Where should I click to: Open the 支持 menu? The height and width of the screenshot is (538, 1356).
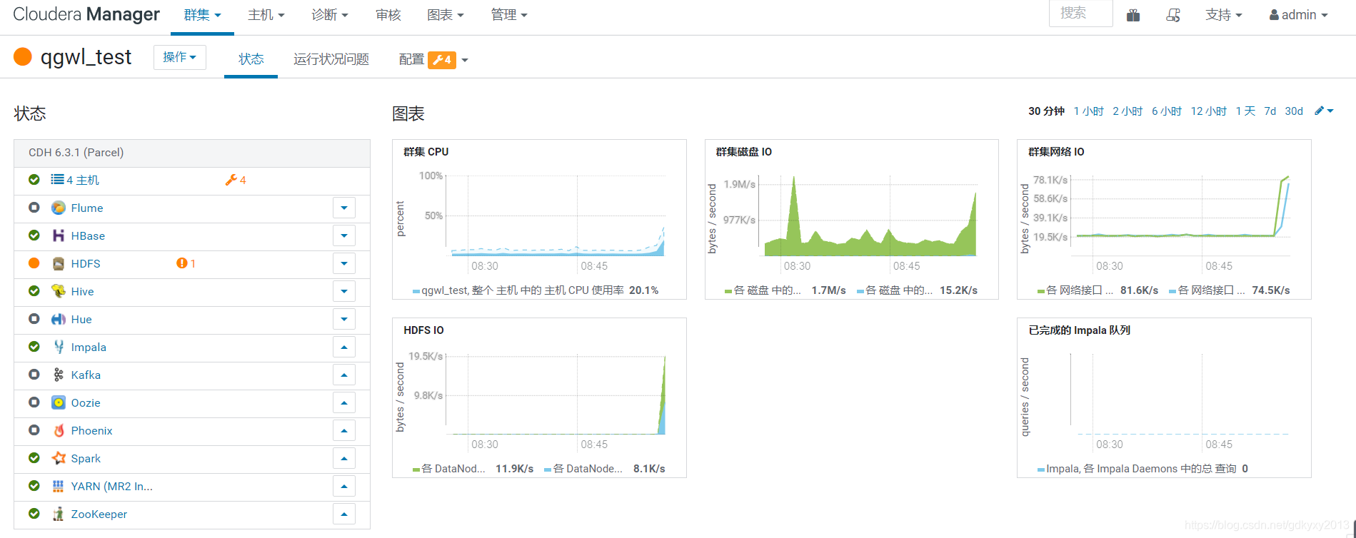(x=1224, y=15)
